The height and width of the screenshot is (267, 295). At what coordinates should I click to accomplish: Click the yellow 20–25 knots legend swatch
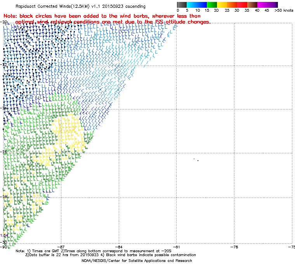coord(222,5)
